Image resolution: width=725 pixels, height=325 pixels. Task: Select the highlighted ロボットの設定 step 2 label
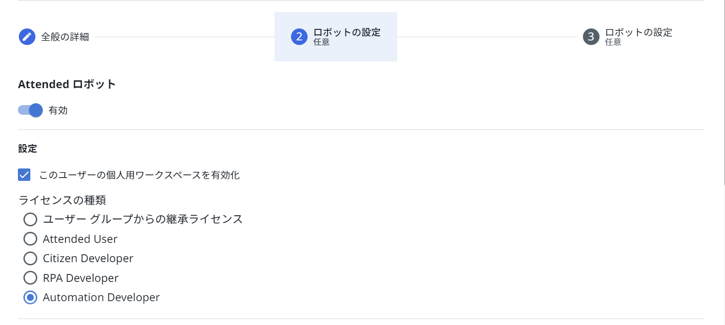click(x=347, y=32)
